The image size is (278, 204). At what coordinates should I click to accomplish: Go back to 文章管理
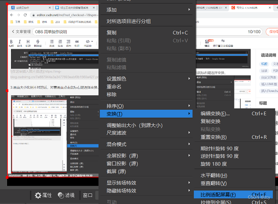[x=21, y=32]
